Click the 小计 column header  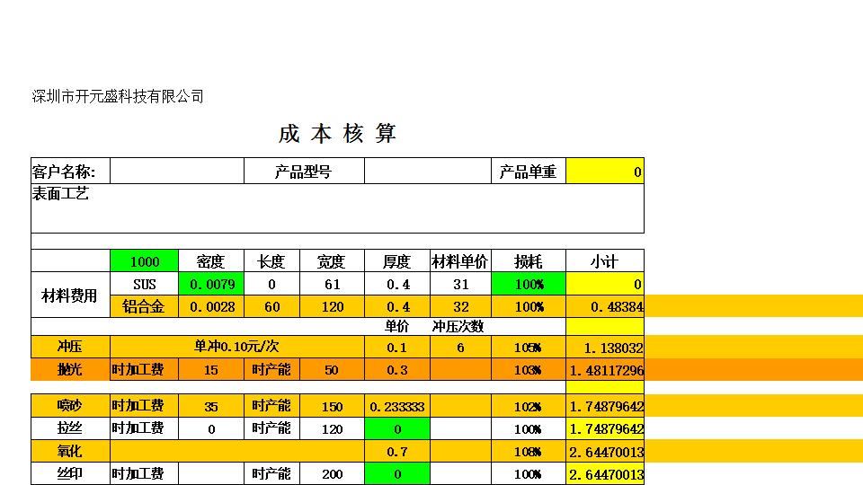click(605, 261)
